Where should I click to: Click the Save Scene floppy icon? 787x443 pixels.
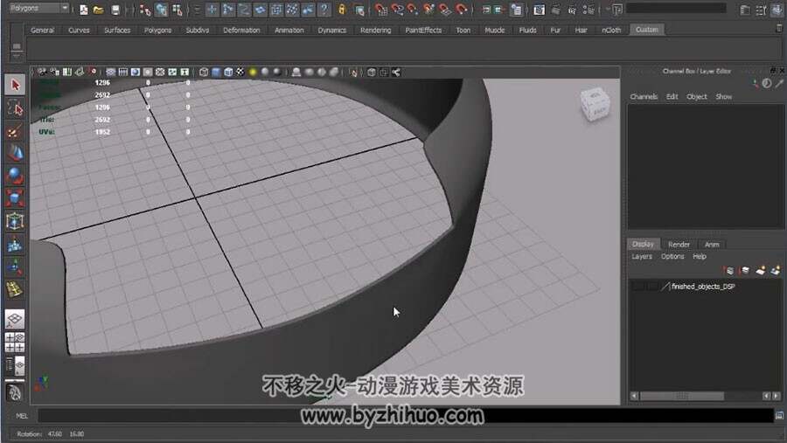pos(115,10)
